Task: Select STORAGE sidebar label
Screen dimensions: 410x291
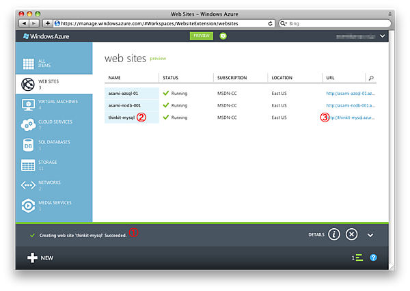Action: click(x=48, y=162)
